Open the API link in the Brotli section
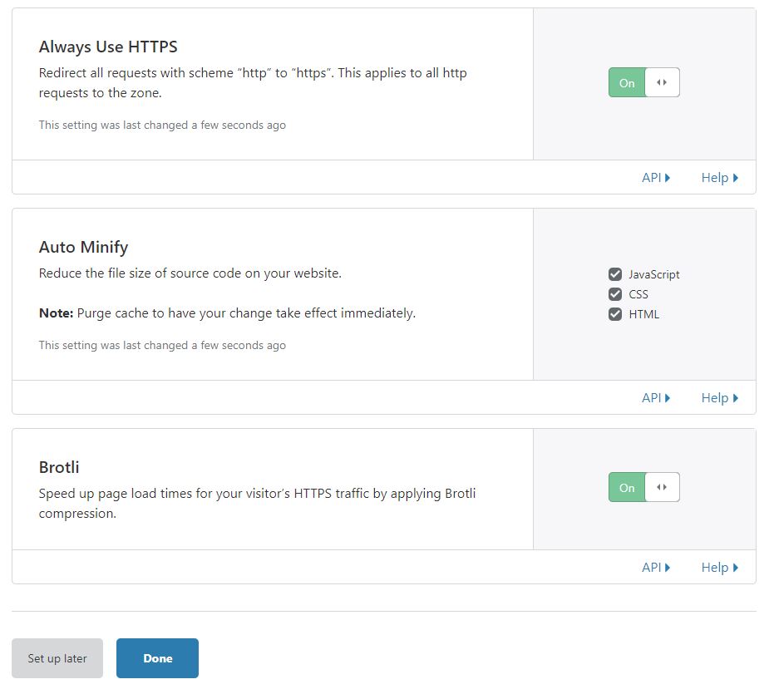 [652, 567]
